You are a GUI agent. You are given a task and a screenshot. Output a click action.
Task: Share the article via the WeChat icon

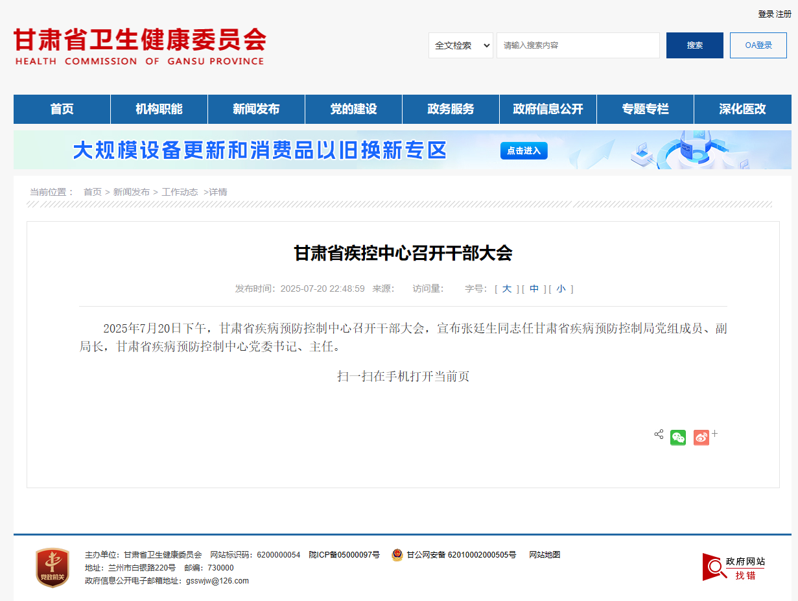click(x=678, y=438)
